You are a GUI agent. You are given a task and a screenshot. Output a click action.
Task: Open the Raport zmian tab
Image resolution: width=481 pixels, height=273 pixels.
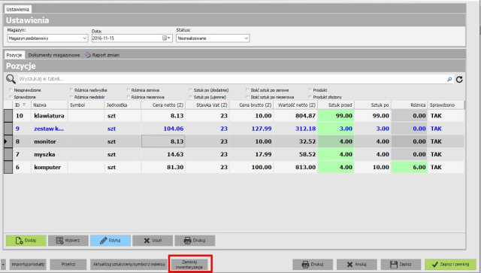click(x=102, y=55)
